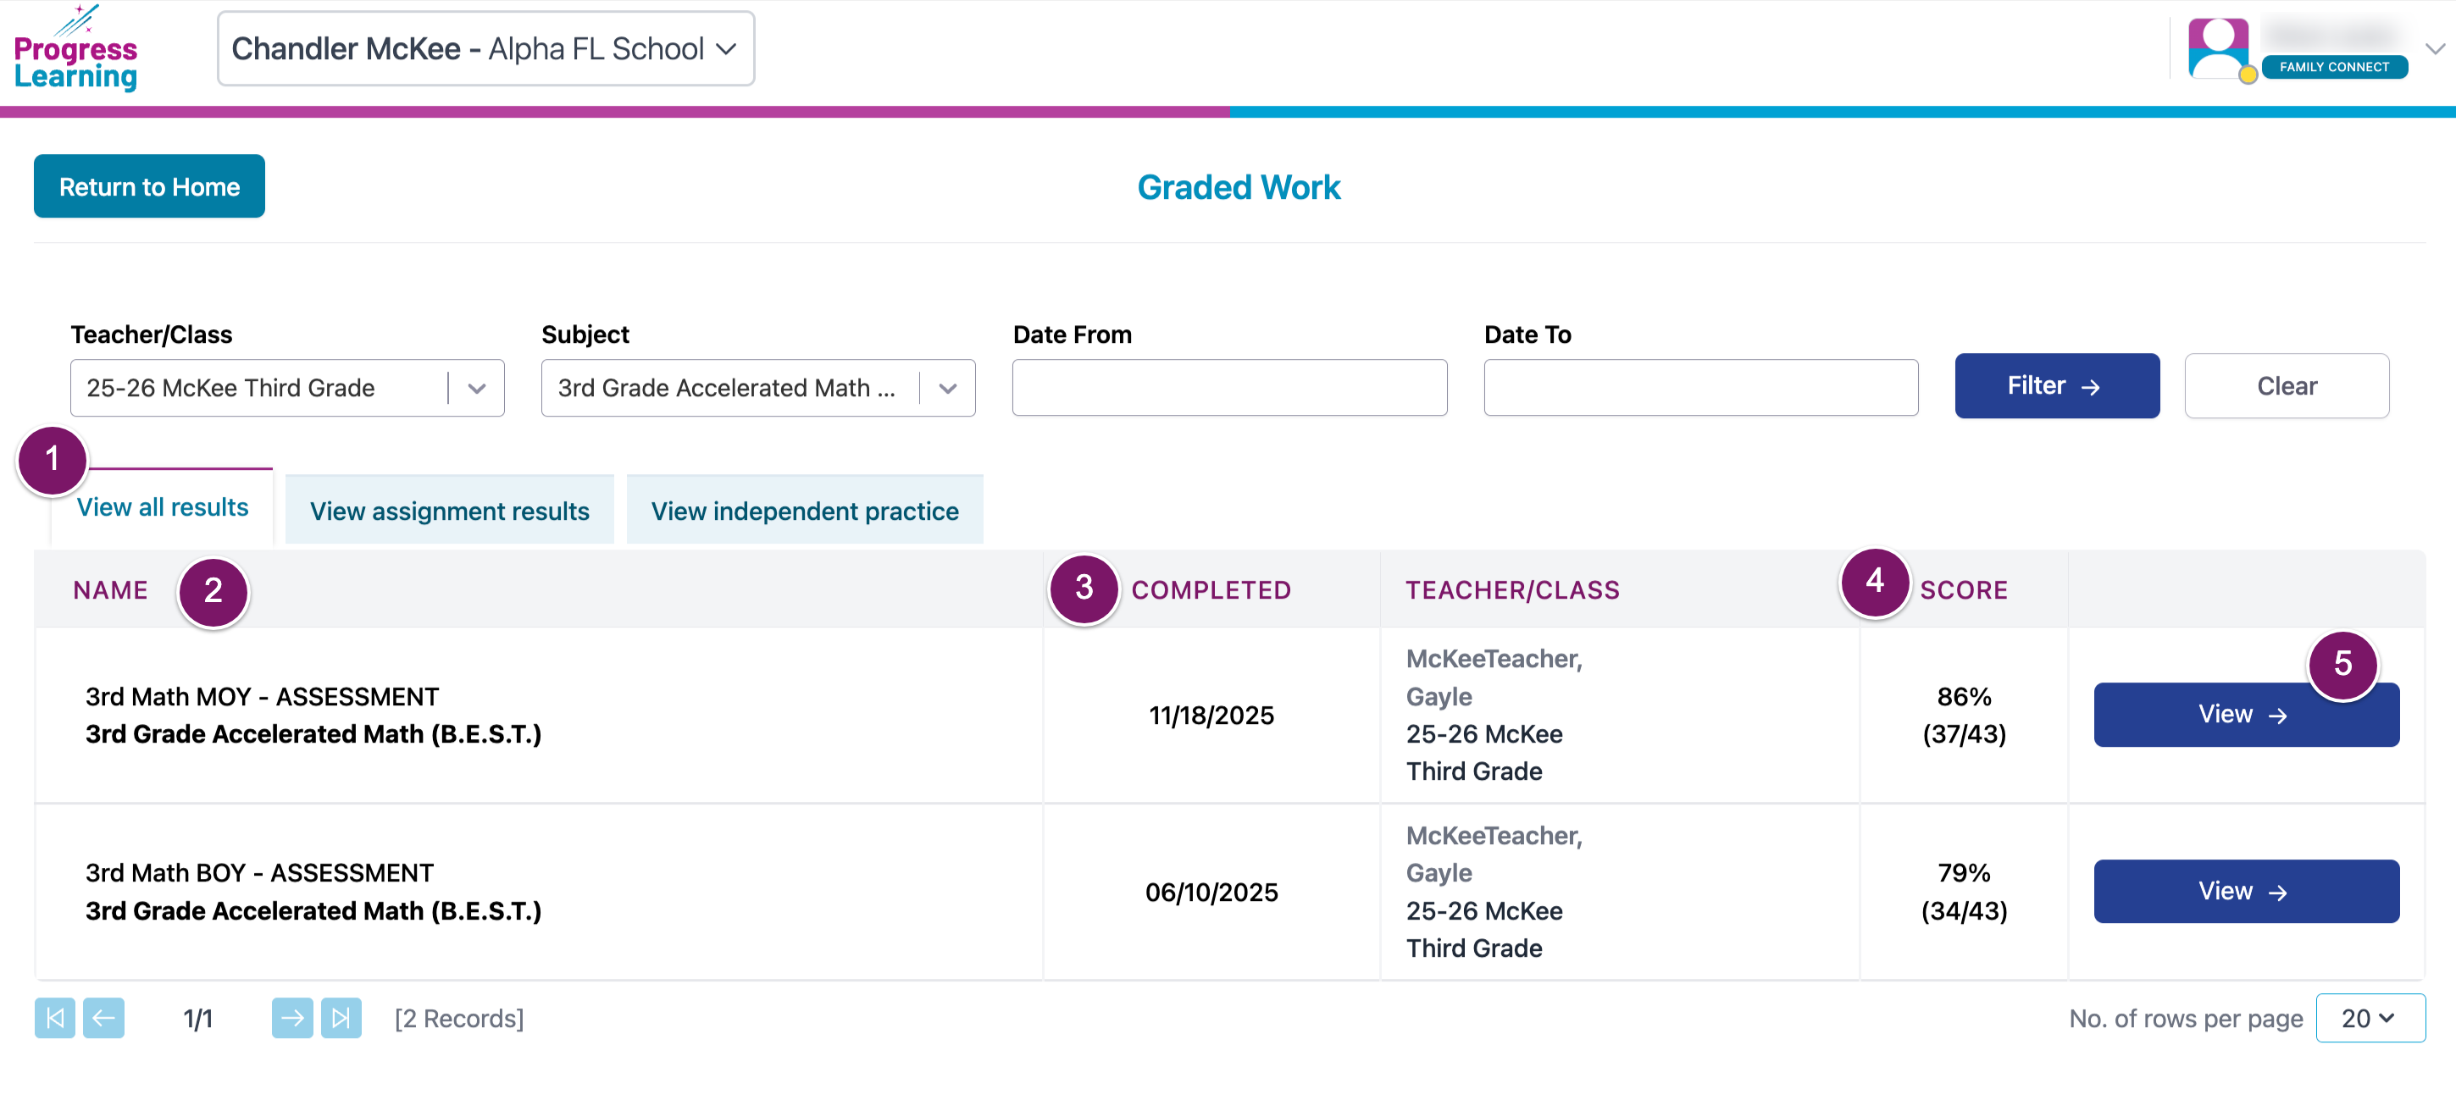Go to the next results page
Viewport: 2456px width, 1100px height.
[291, 1018]
